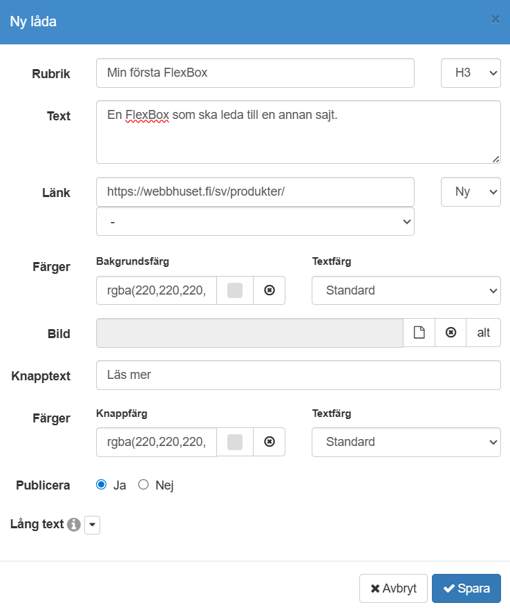Click into the Knapptext input field

298,375
